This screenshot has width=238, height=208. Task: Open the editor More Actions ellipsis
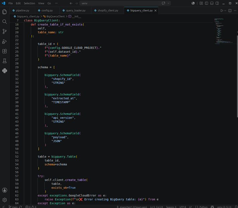235,10
